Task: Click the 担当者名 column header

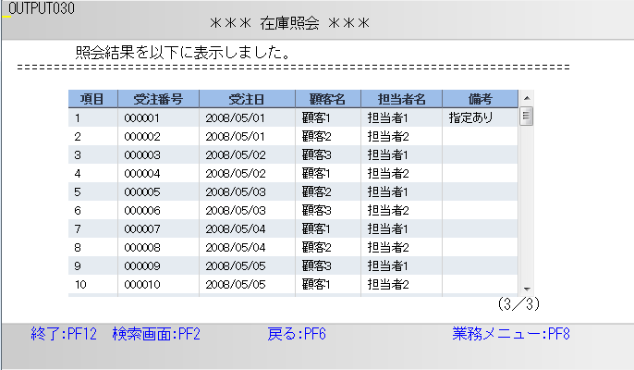Action: tap(401, 99)
